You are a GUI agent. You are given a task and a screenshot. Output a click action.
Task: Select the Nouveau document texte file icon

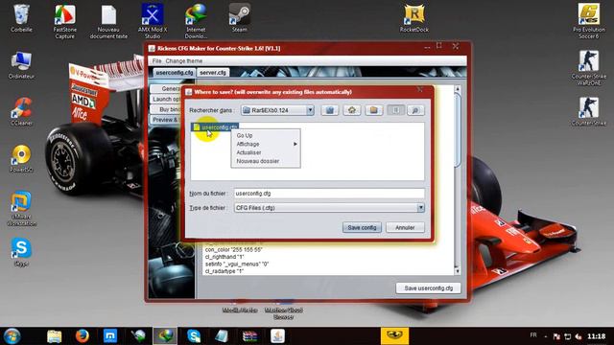[x=108, y=21]
